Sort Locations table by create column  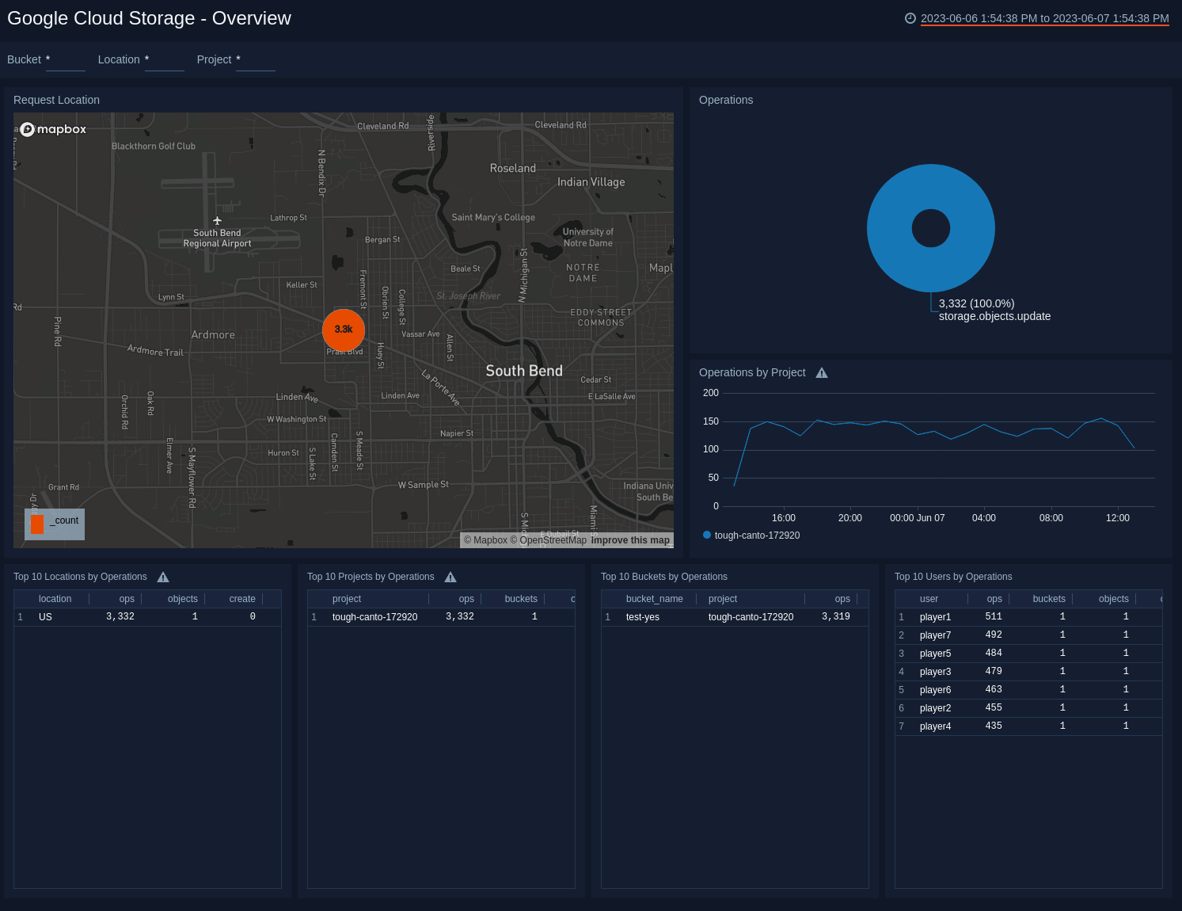tap(242, 599)
